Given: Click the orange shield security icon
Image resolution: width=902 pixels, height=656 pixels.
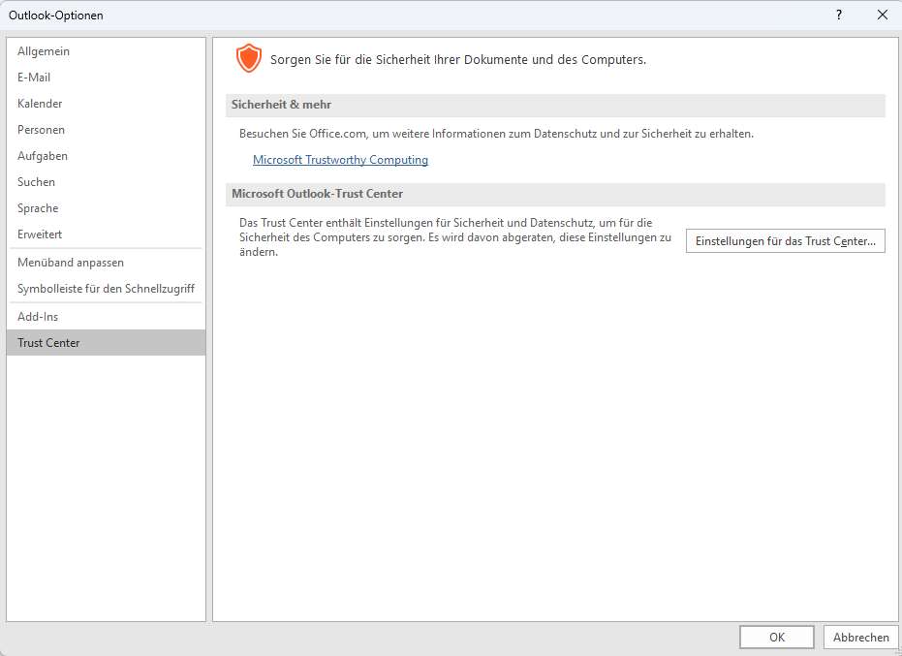Looking at the screenshot, I should point(248,59).
